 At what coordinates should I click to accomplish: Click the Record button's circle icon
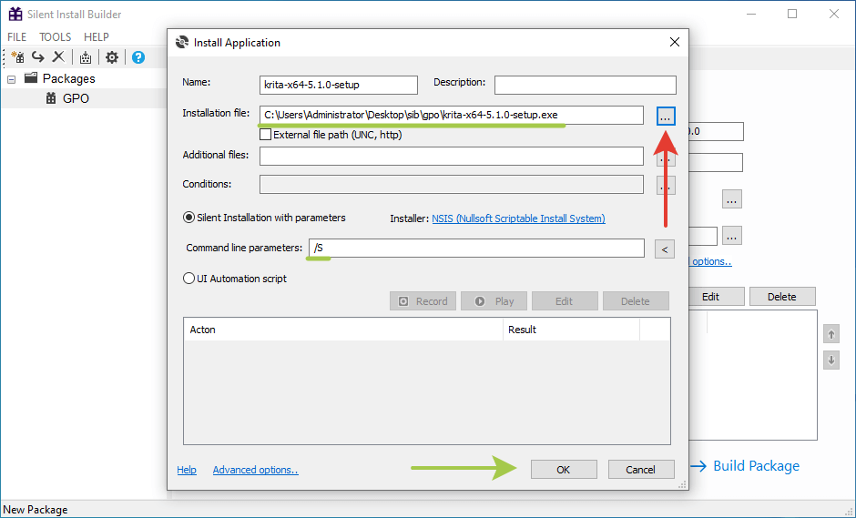(x=403, y=301)
